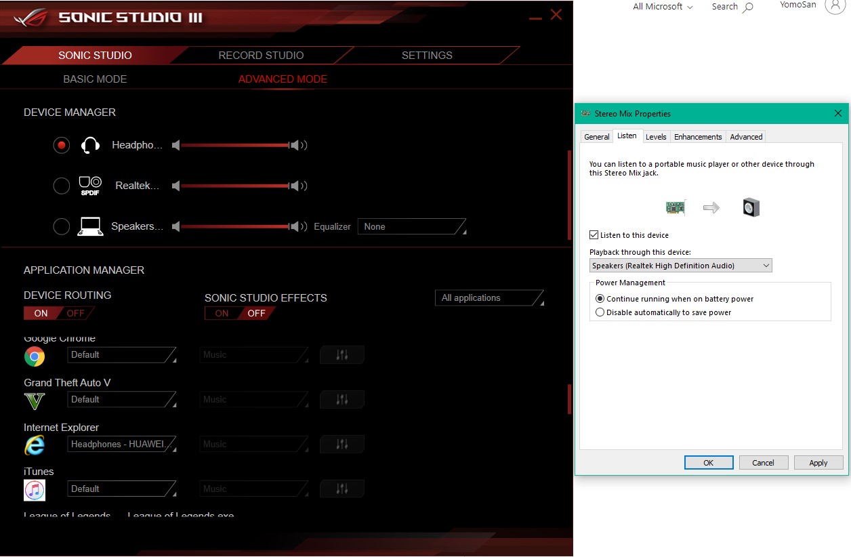Click the search magnifier icon
The width and height of the screenshot is (851, 557).
748,7
